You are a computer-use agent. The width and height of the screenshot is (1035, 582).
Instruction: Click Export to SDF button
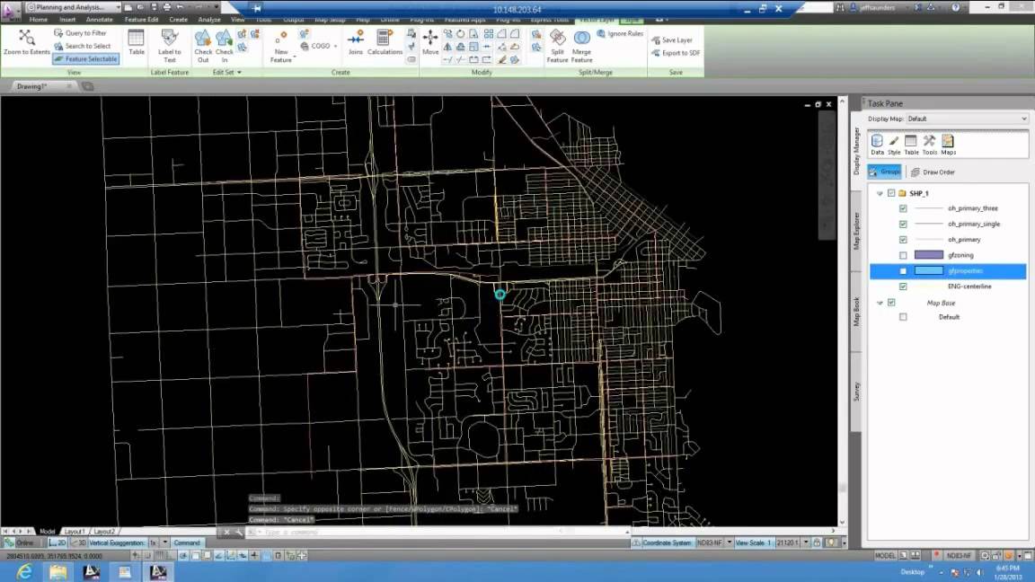click(x=676, y=53)
